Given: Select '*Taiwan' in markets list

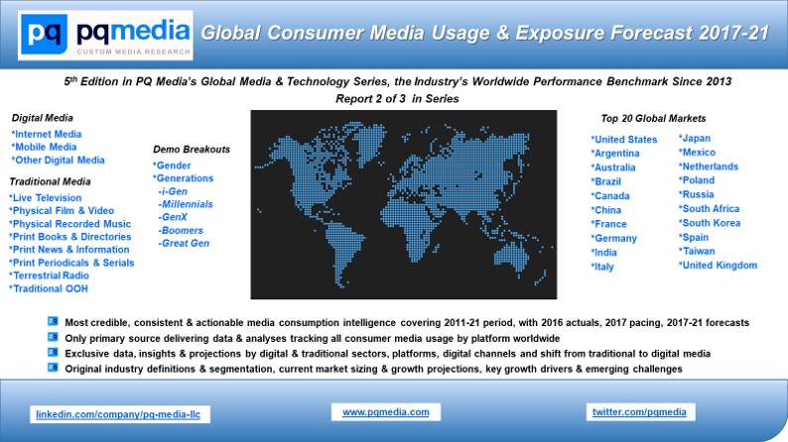Looking at the screenshot, I should 697,251.
